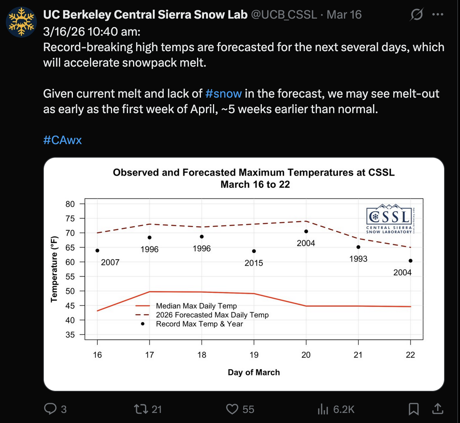Open the #snow hashtag link
Viewport: 460px width, 423px height.
(x=223, y=94)
